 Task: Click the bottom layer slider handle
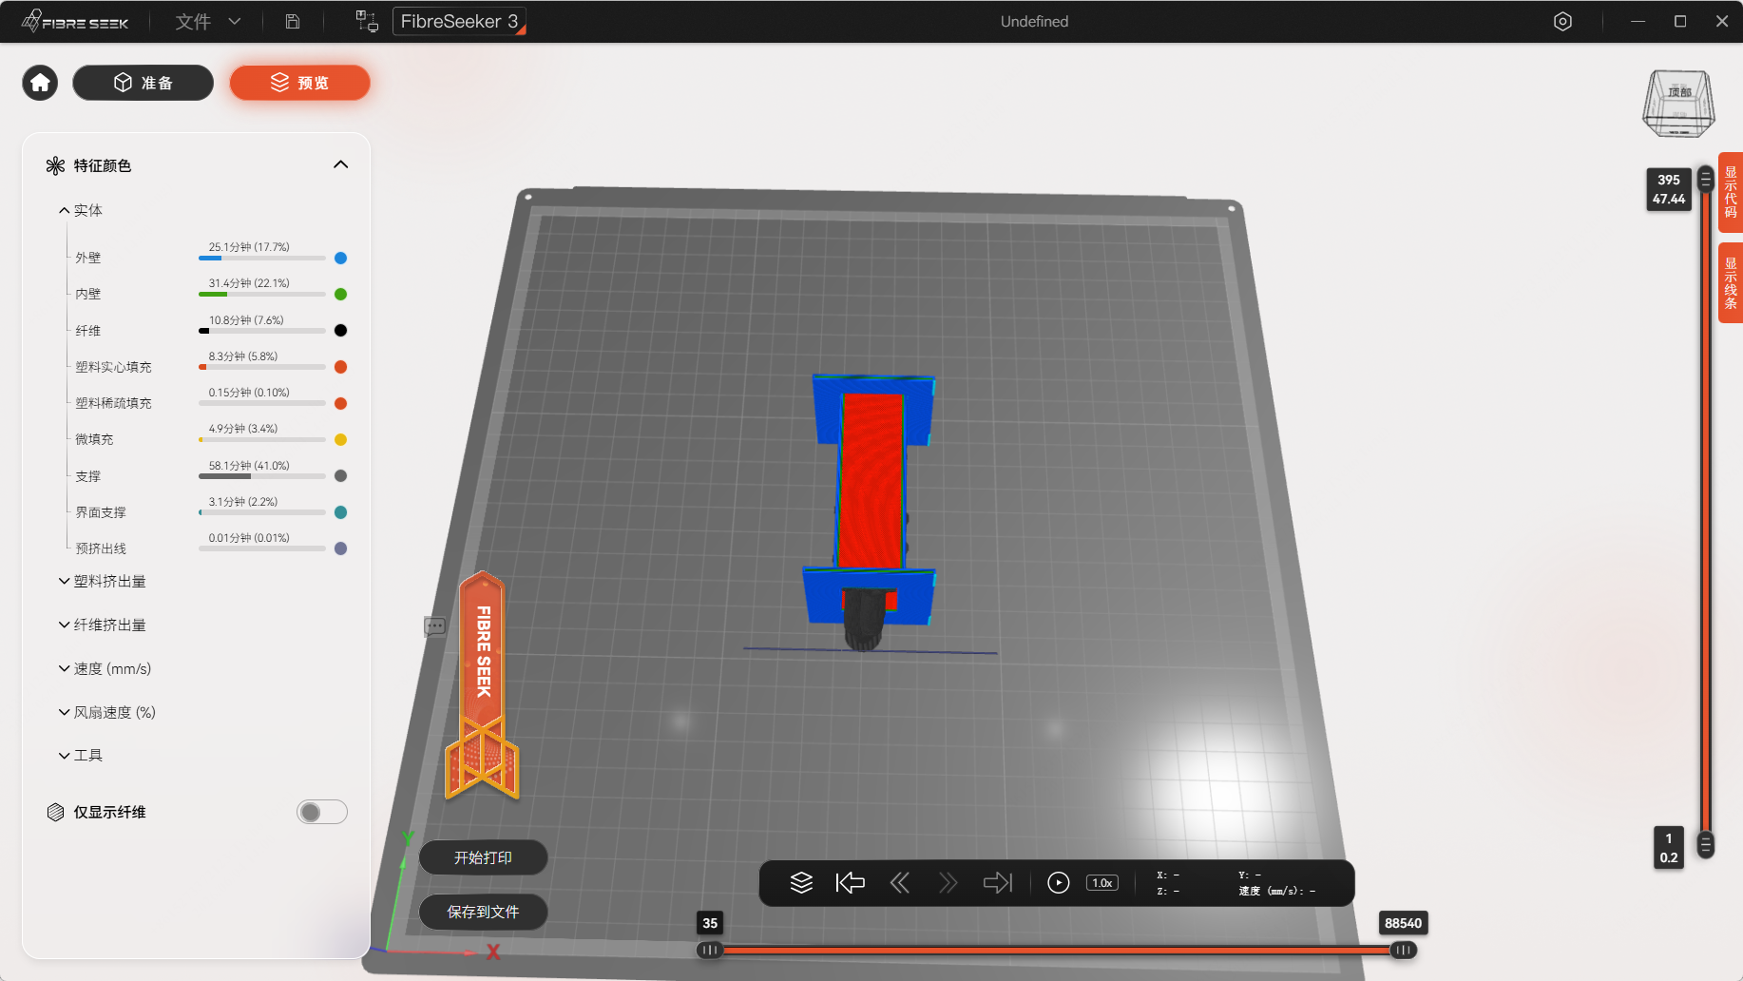(x=1706, y=844)
